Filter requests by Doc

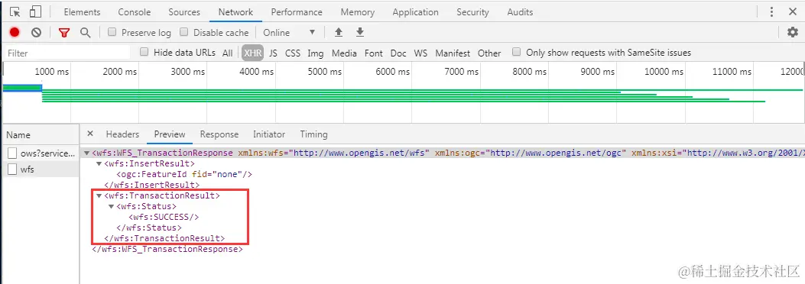pyautogui.click(x=398, y=53)
